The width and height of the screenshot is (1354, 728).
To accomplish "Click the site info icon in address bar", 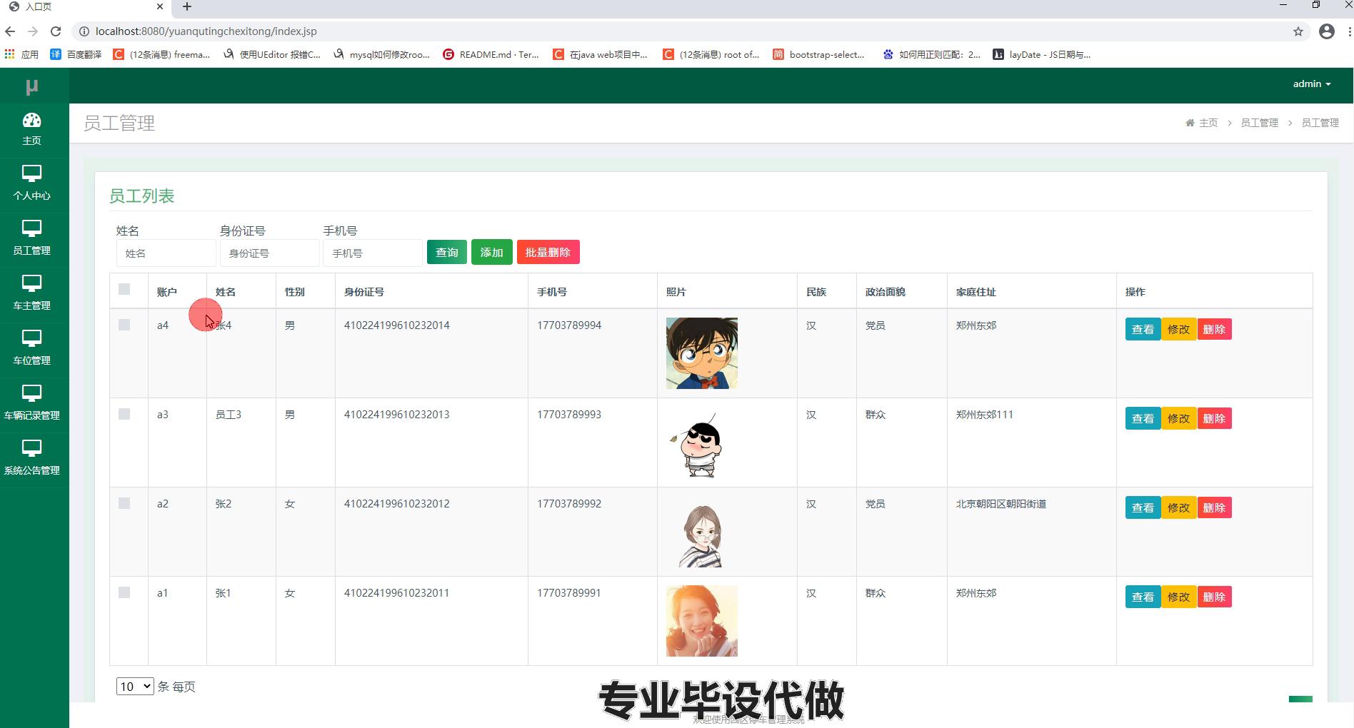I will pos(84,31).
